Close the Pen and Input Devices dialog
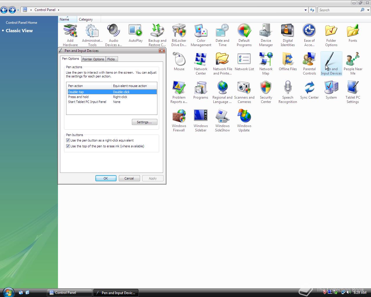 coord(162,50)
